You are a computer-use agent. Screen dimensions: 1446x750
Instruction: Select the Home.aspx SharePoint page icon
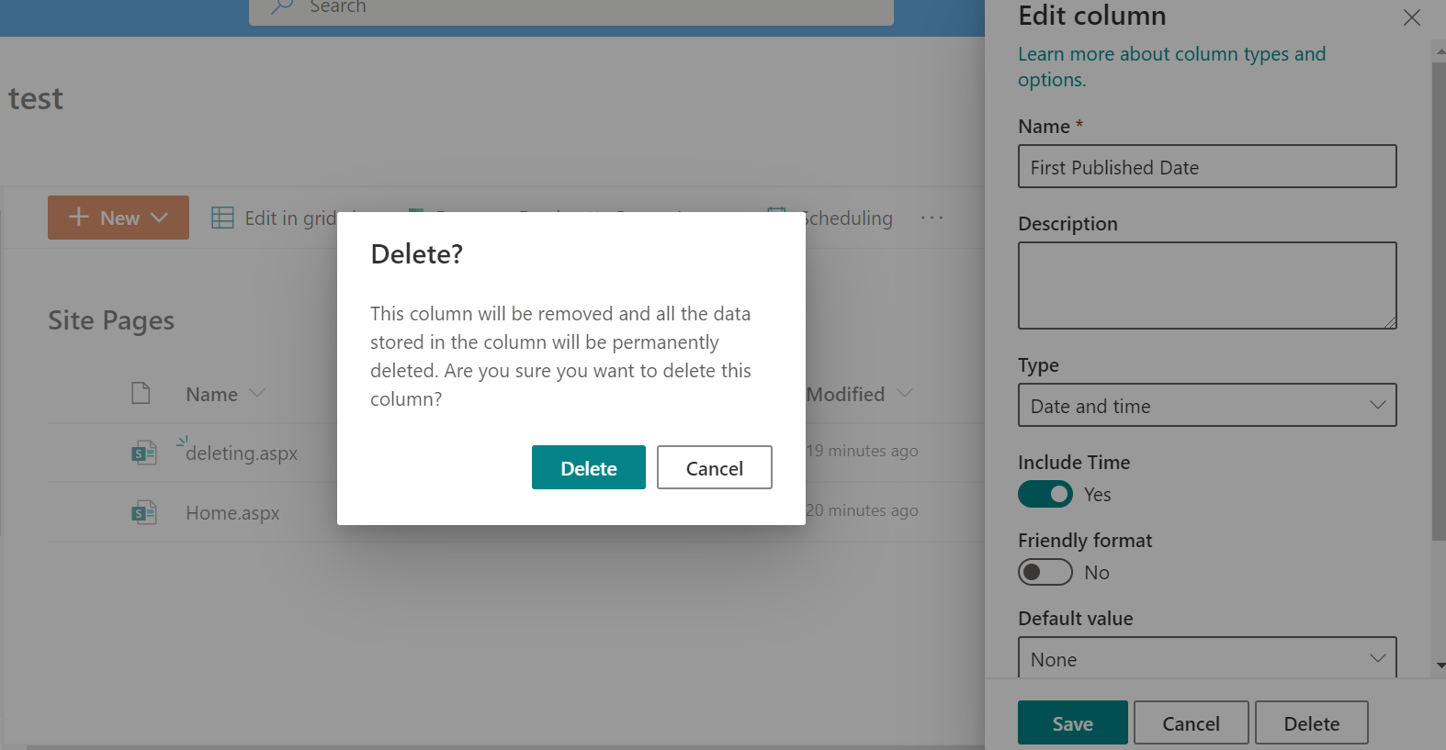coord(144,512)
